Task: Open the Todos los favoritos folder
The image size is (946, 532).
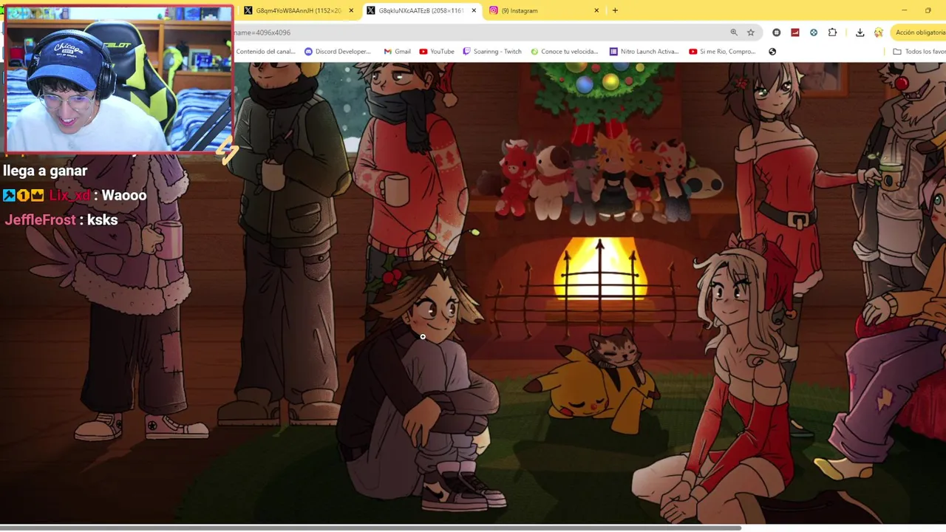Action: (x=919, y=52)
